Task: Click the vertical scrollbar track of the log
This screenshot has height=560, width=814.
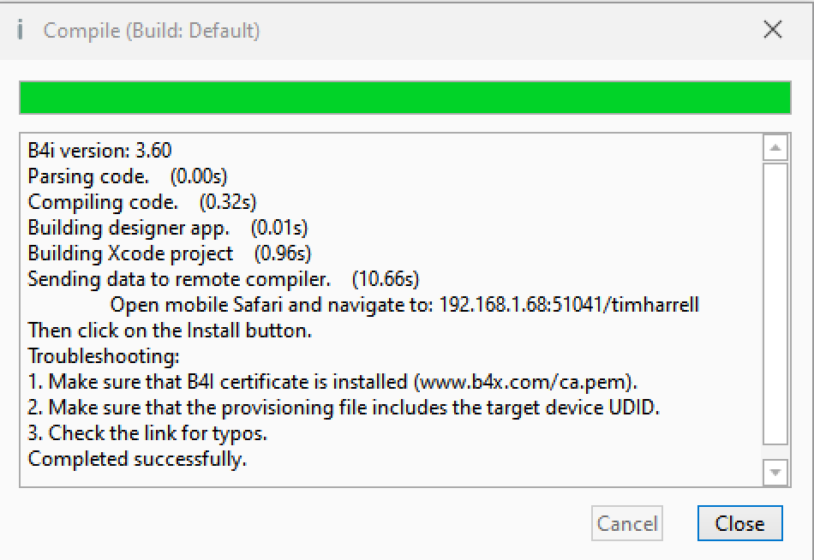Action: pos(775,308)
